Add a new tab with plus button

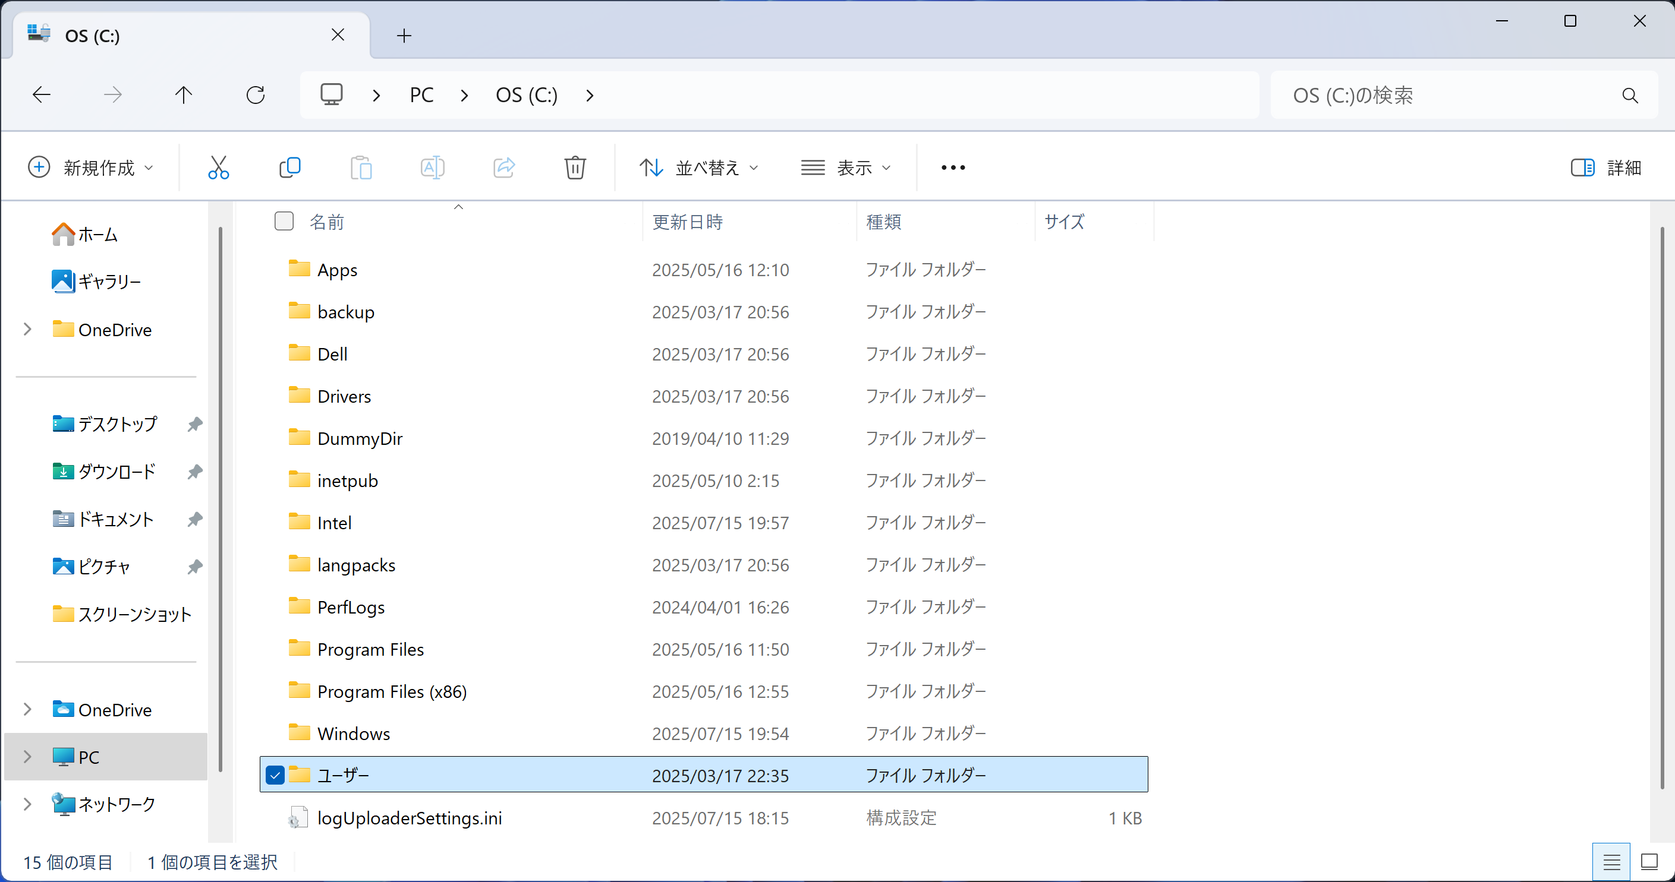pos(404,35)
